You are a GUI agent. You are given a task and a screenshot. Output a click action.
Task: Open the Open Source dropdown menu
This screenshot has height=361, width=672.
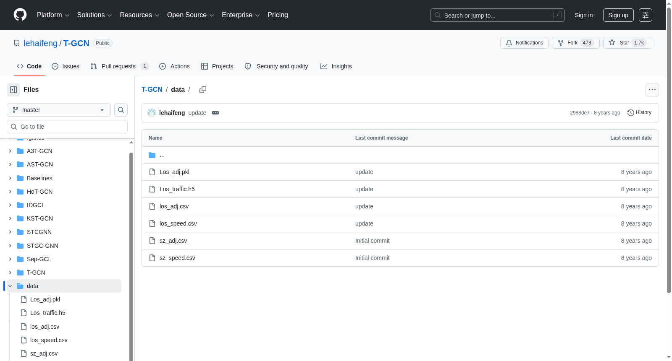pyautogui.click(x=191, y=15)
